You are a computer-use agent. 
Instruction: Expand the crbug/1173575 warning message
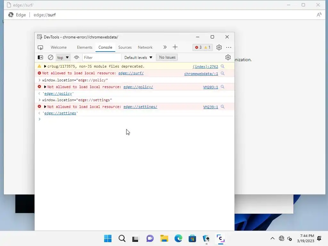[x=45, y=66]
